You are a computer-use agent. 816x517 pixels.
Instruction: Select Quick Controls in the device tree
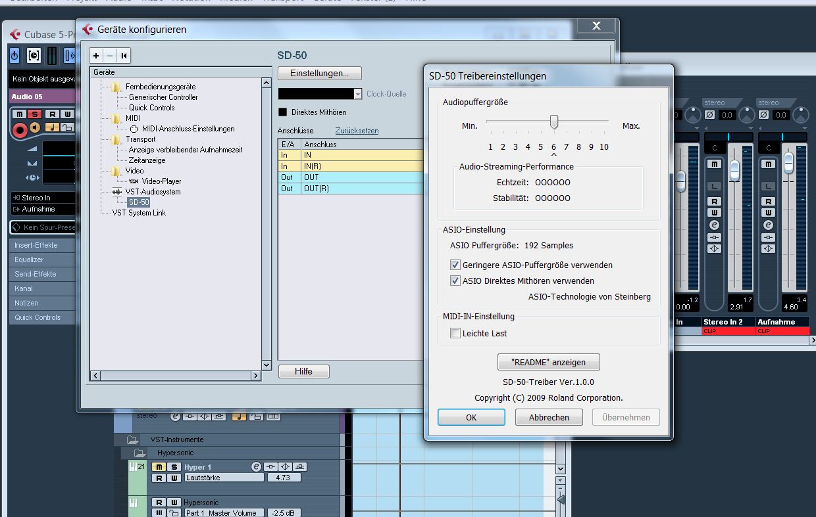(x=151, y=108)
